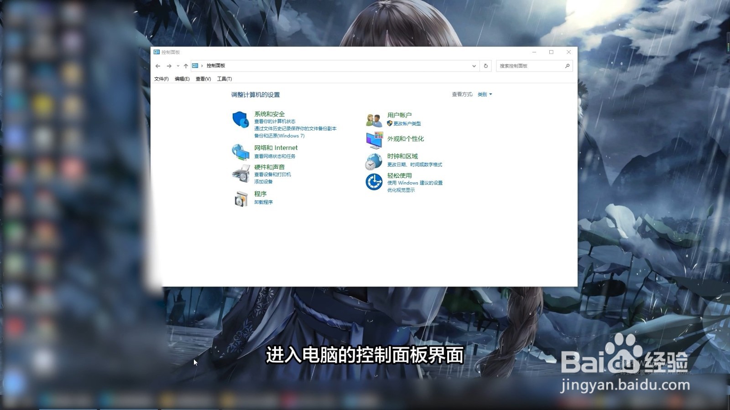Open 通过文件历史记录保存你的文件备份副本 link
This screenshot has width=730, height=410.
[295, 129]
